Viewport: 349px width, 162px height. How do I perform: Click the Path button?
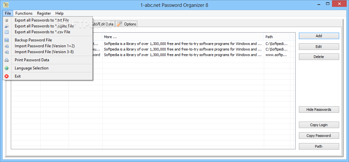click(x=319, y=146)
